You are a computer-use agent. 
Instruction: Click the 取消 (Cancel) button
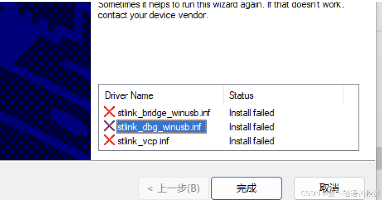[329, 188]
